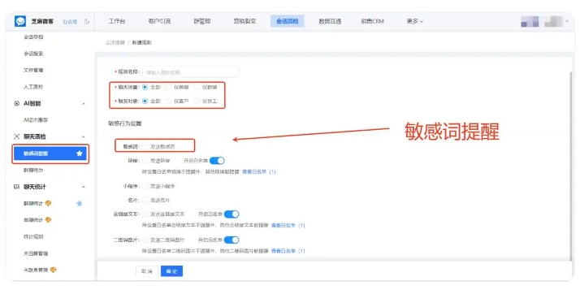The image size is (580, 294).
Task: Toggle 开启白名单 switch in 链接 row
Action: [217, 161]
